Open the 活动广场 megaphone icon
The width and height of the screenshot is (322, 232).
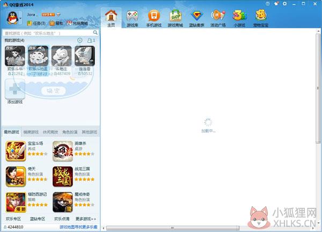218,16
